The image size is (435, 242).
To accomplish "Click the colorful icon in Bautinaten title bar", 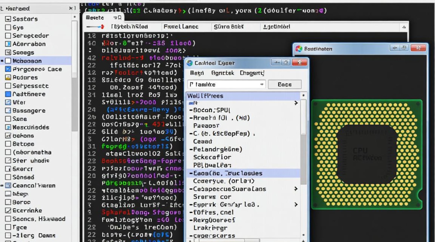I will (x=299, y=49).
